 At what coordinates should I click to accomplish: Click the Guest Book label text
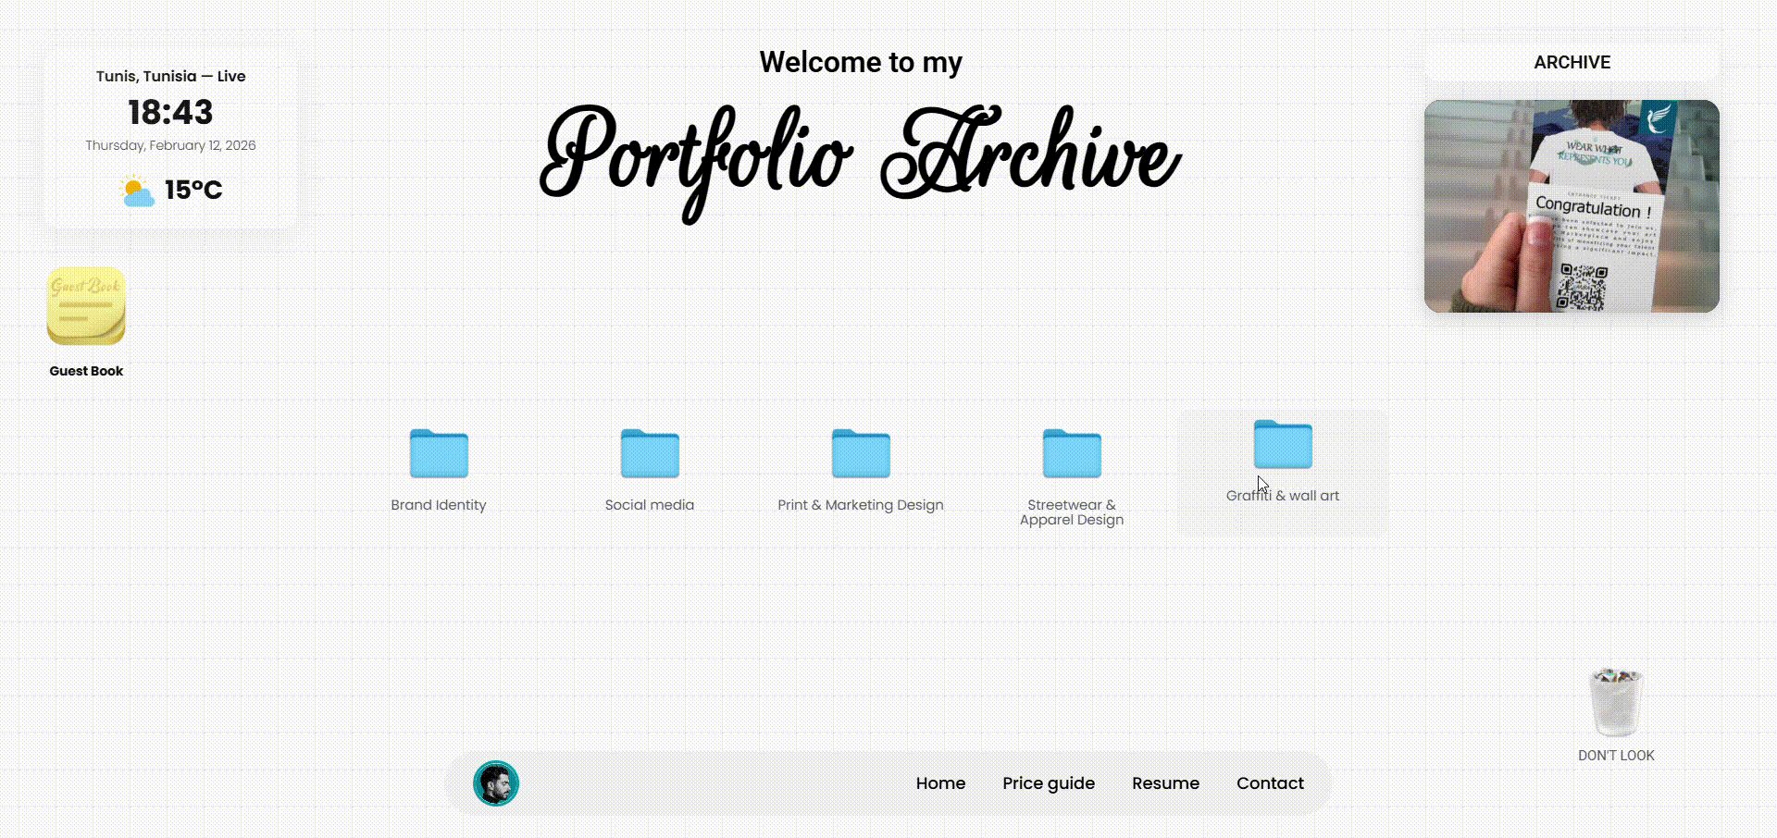pyautogui.click(x=86, y=370)
